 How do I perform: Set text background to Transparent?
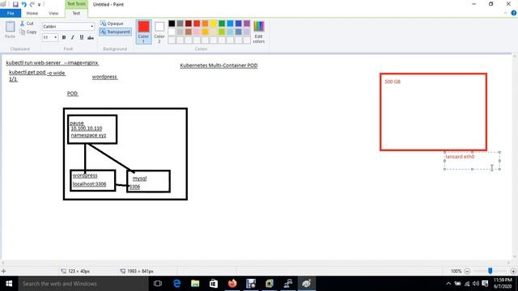tap(115, 32)
